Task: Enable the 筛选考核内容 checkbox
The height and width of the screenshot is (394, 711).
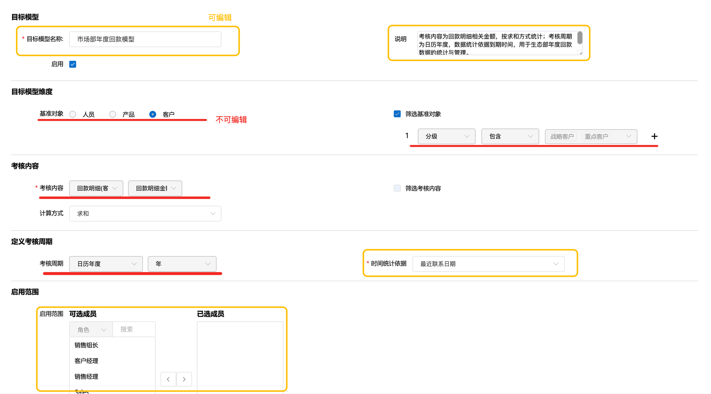Action: pyautogui.click(x=397, y=188)
